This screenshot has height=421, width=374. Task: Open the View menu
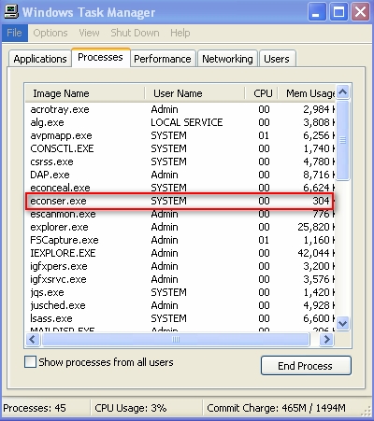tap(89, 33)
